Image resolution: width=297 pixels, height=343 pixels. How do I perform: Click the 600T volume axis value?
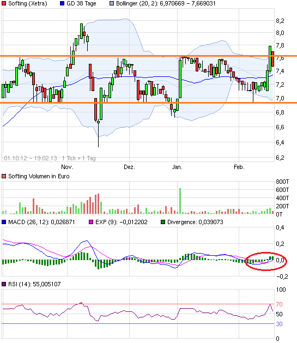tap(282, 190)
